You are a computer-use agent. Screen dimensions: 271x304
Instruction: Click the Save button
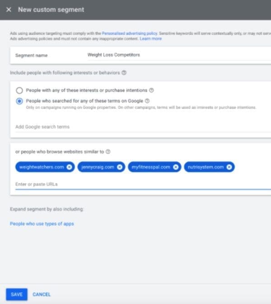17,294
